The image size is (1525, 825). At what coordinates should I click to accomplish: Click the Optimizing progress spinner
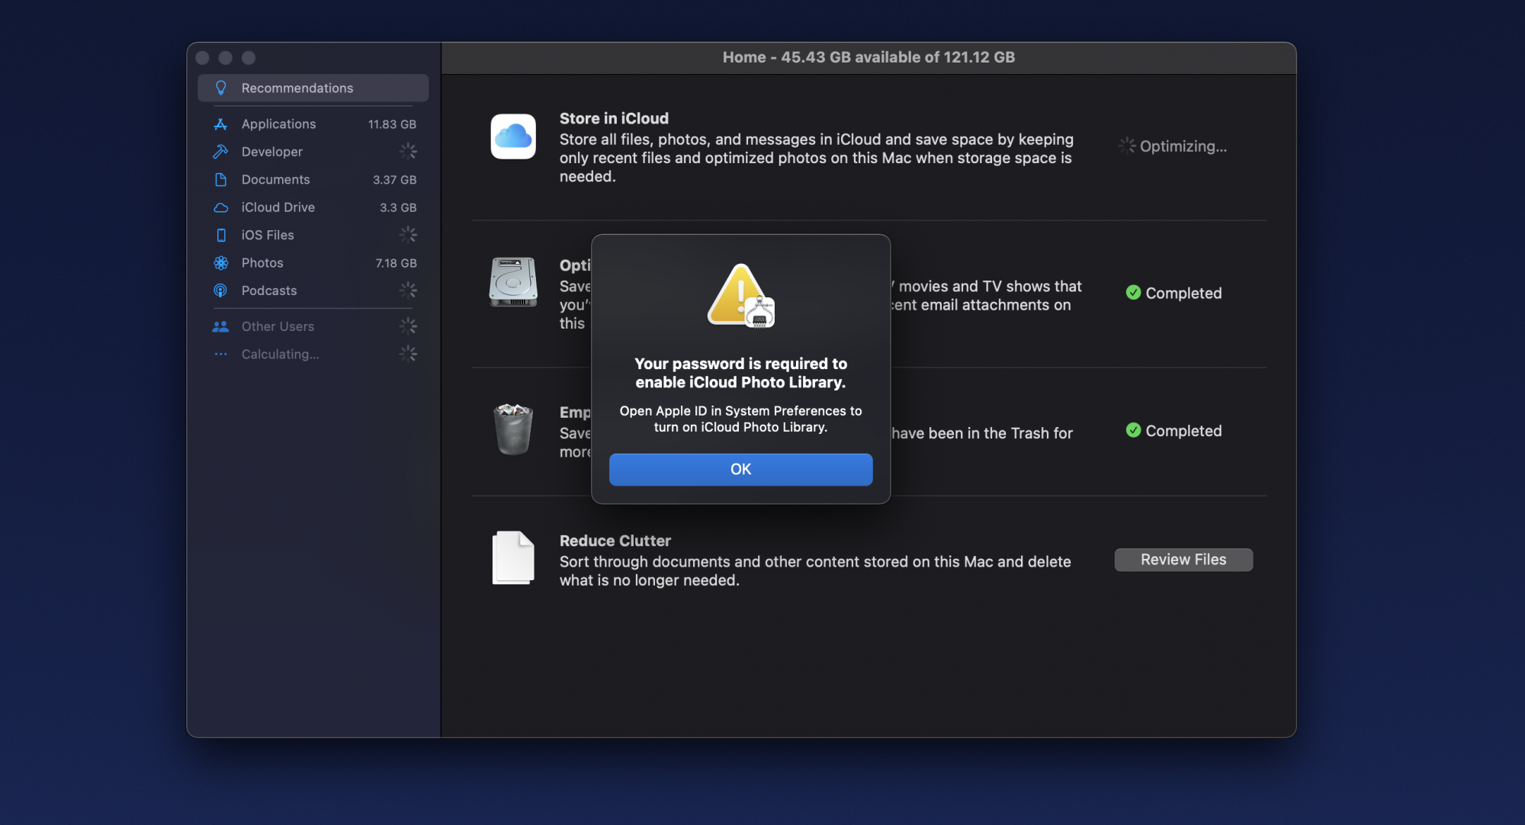pos(1126,146)
